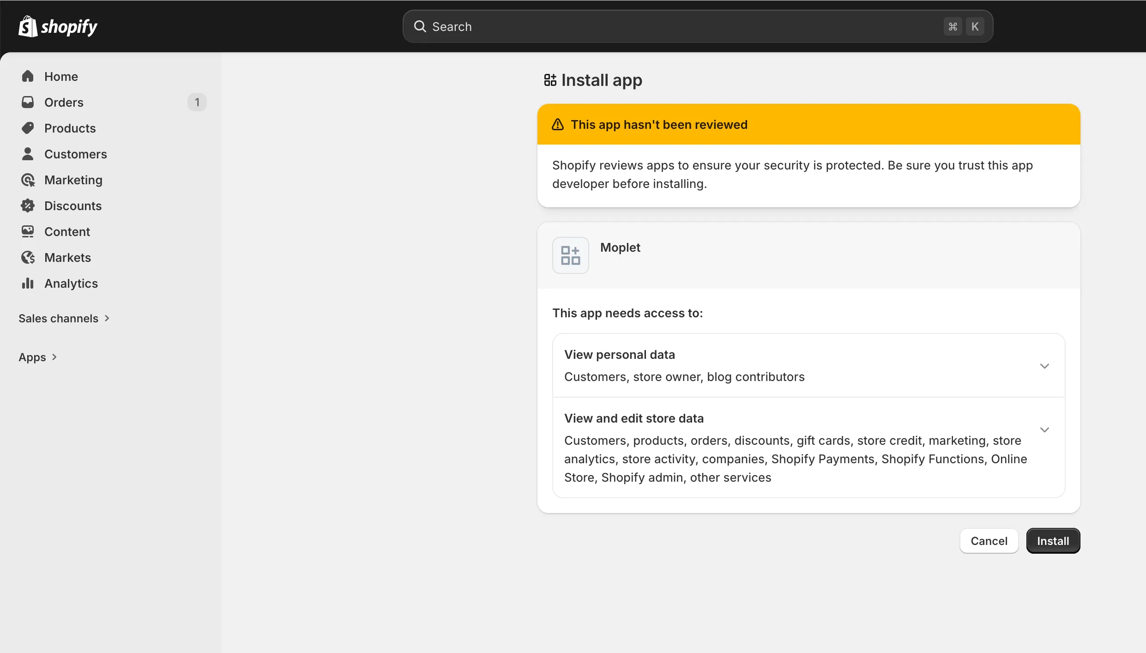Click the Moplet app name
The height and width of the screenshot is (653, 1146).
620,248
